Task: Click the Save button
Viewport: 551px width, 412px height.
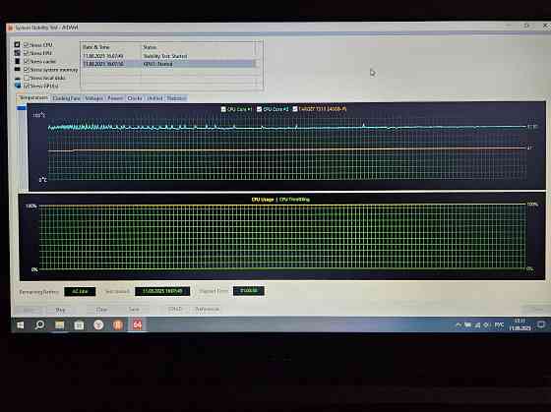Action: [x=134, y=310]
